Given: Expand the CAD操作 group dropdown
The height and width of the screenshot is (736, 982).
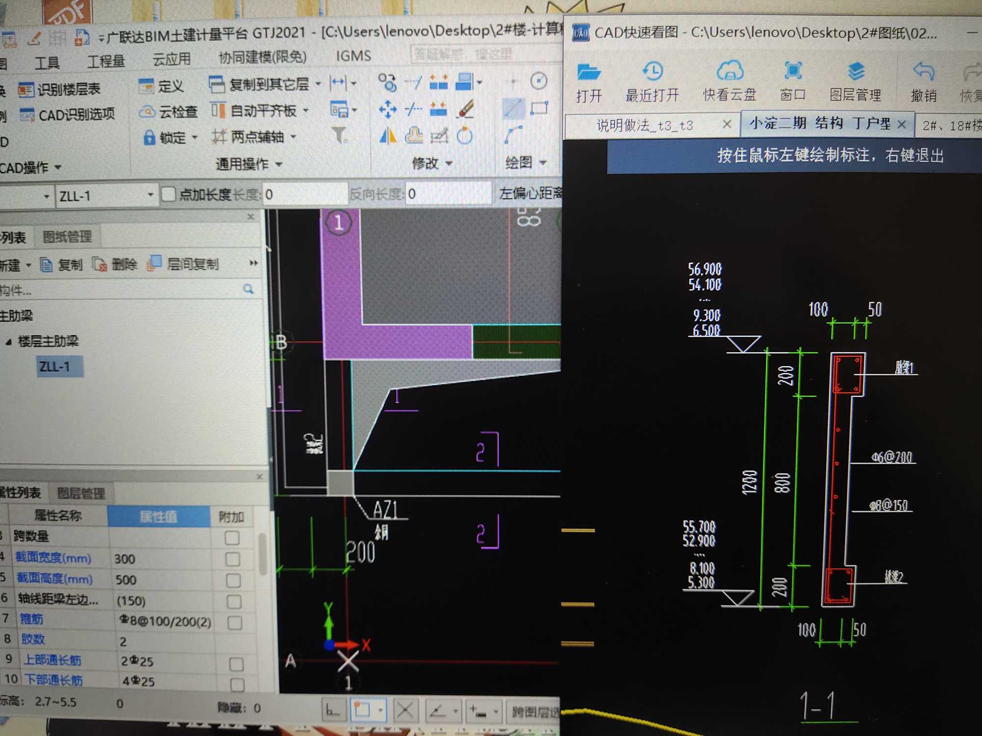Looking at the screenshot, I should (x=58, y=167).
